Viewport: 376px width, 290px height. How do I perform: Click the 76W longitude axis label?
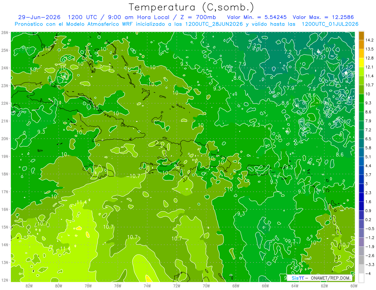pos(118,285)
